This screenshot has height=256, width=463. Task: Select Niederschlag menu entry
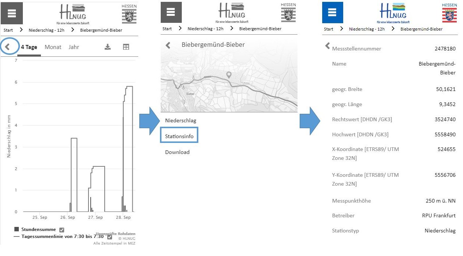point(181,120)
